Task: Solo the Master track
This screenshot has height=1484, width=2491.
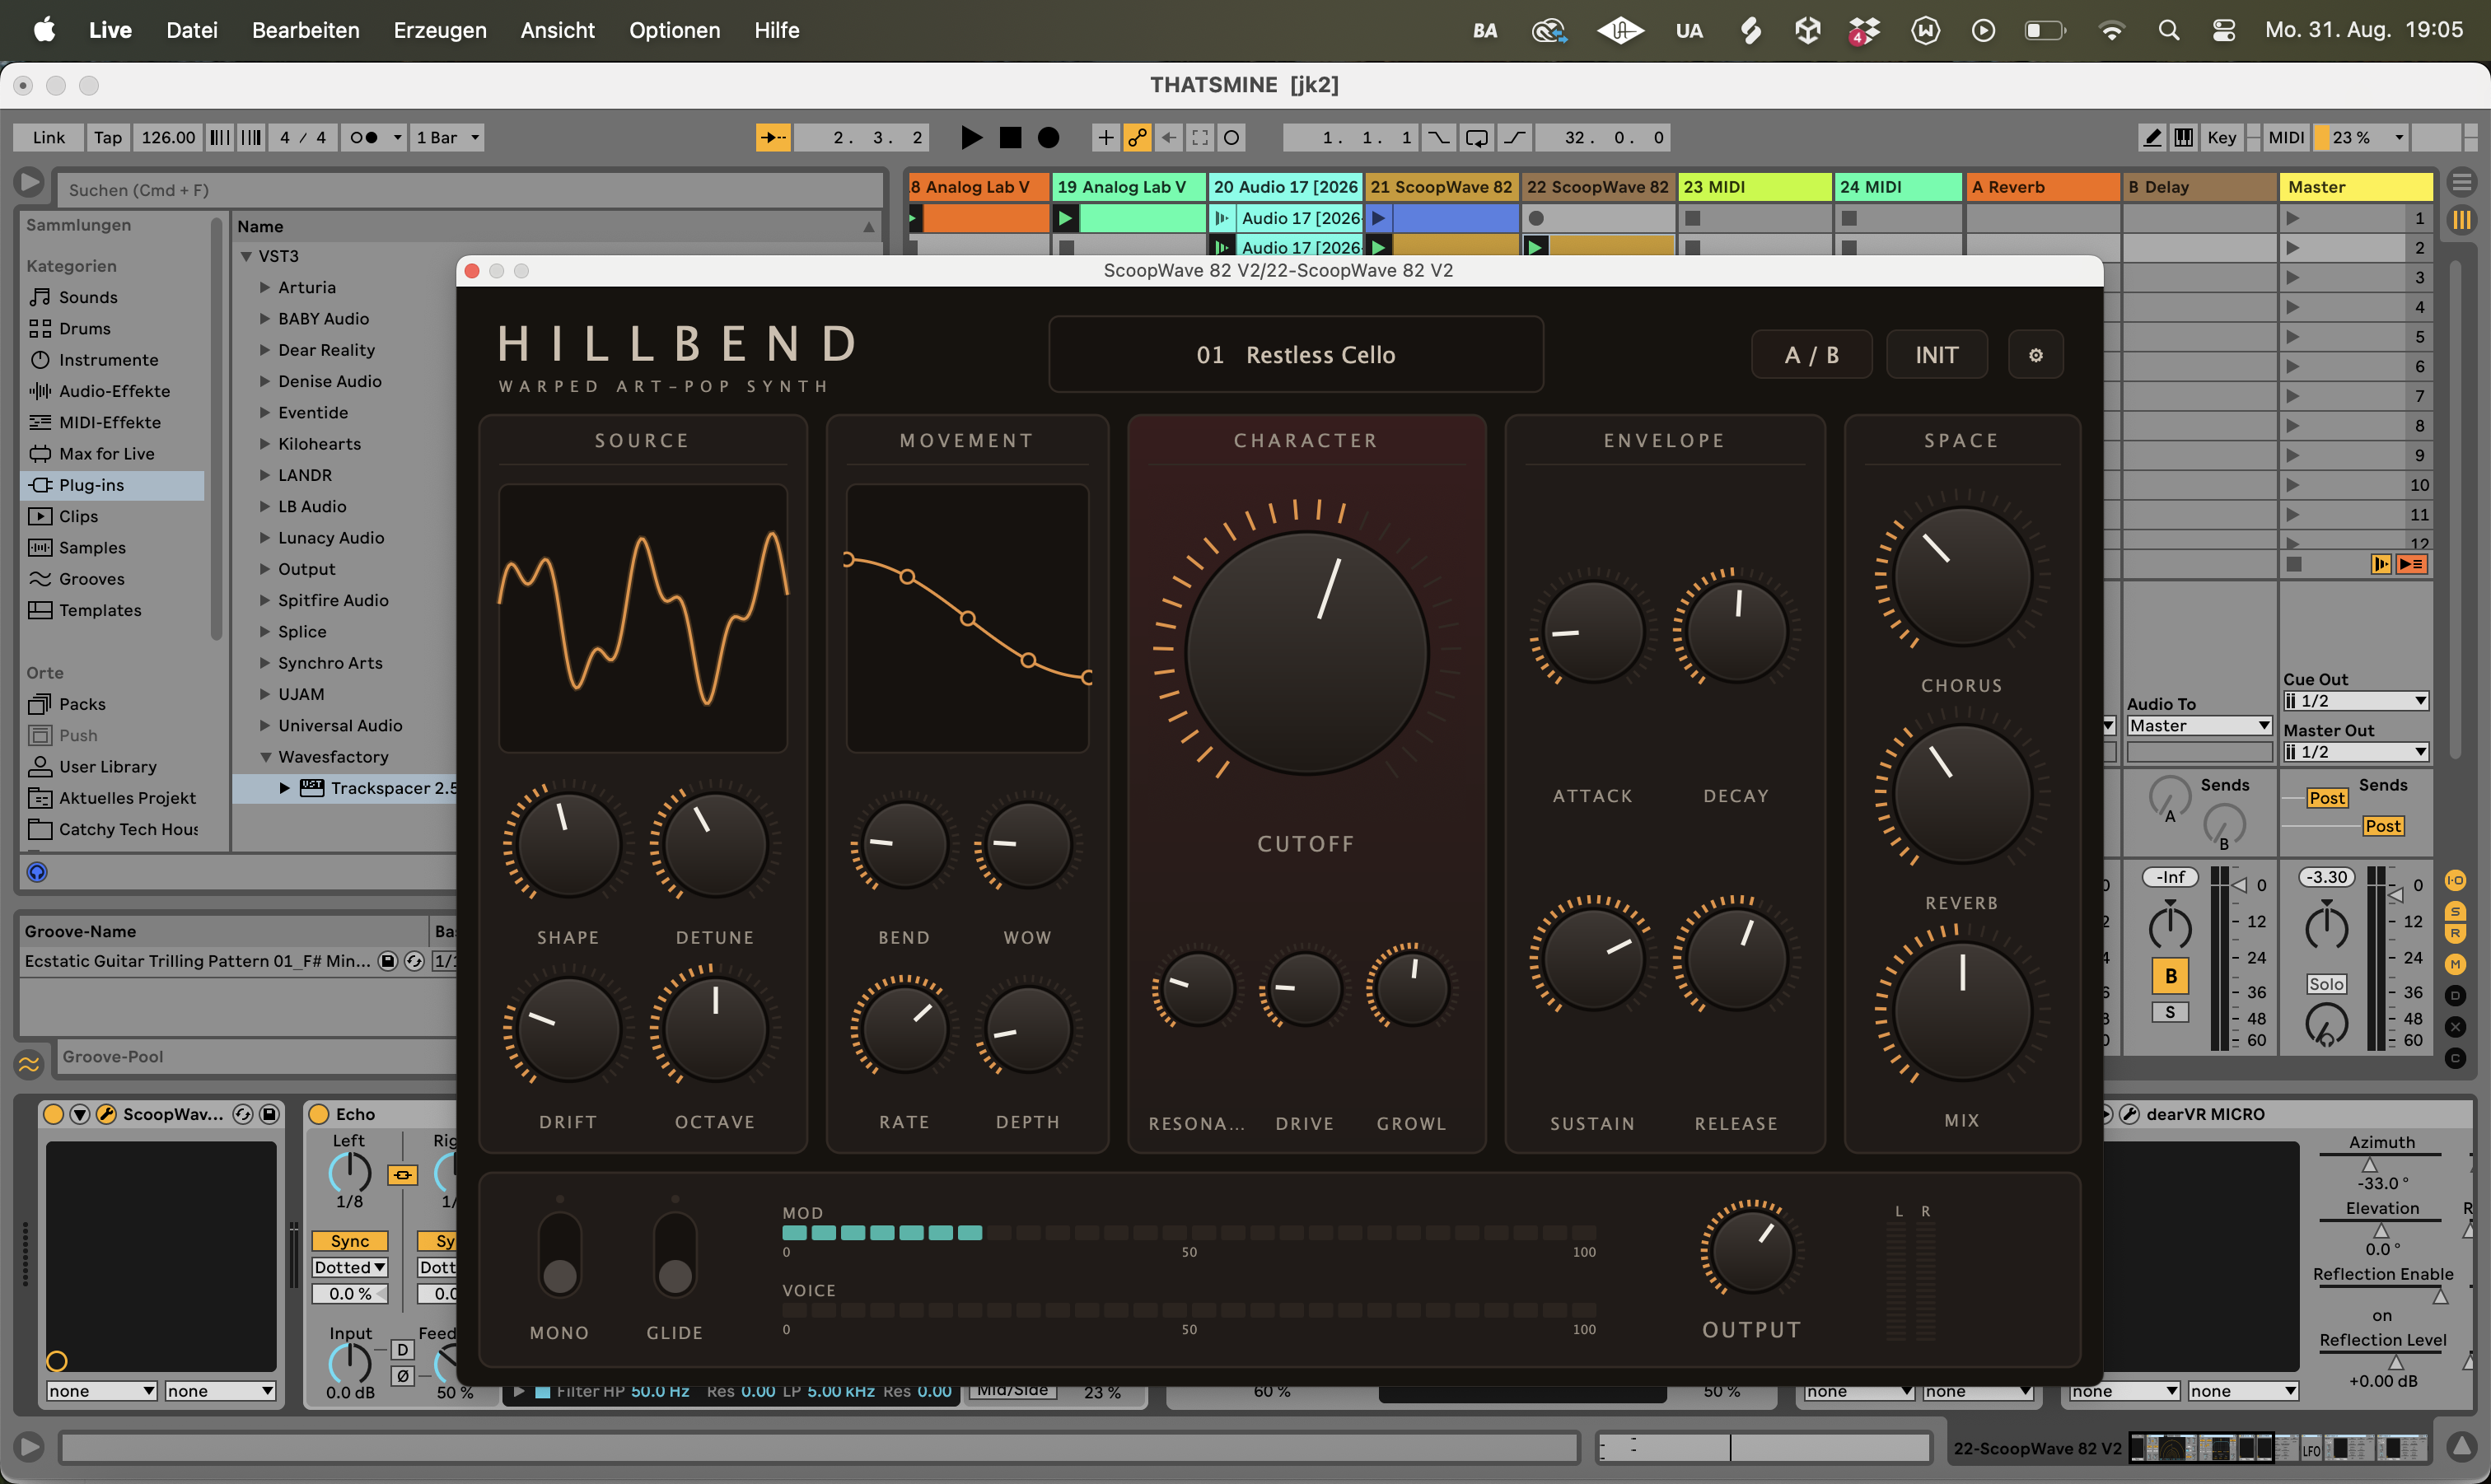Action: coord(2326,984)
